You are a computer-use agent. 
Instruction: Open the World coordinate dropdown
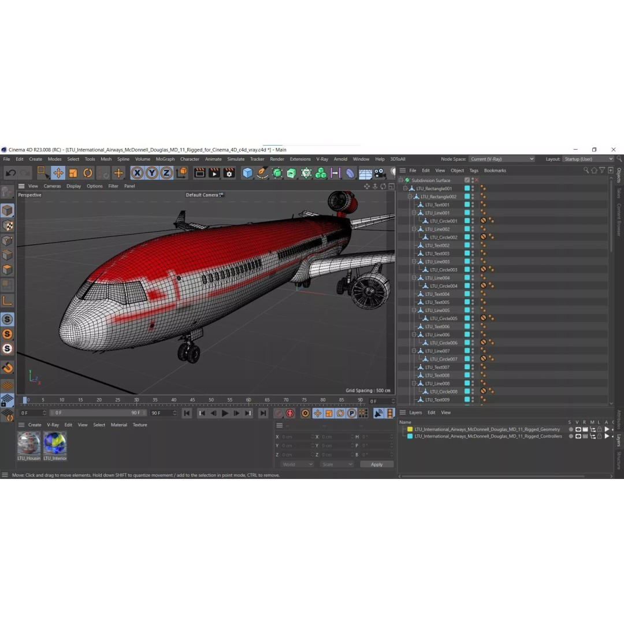[298, 465]
